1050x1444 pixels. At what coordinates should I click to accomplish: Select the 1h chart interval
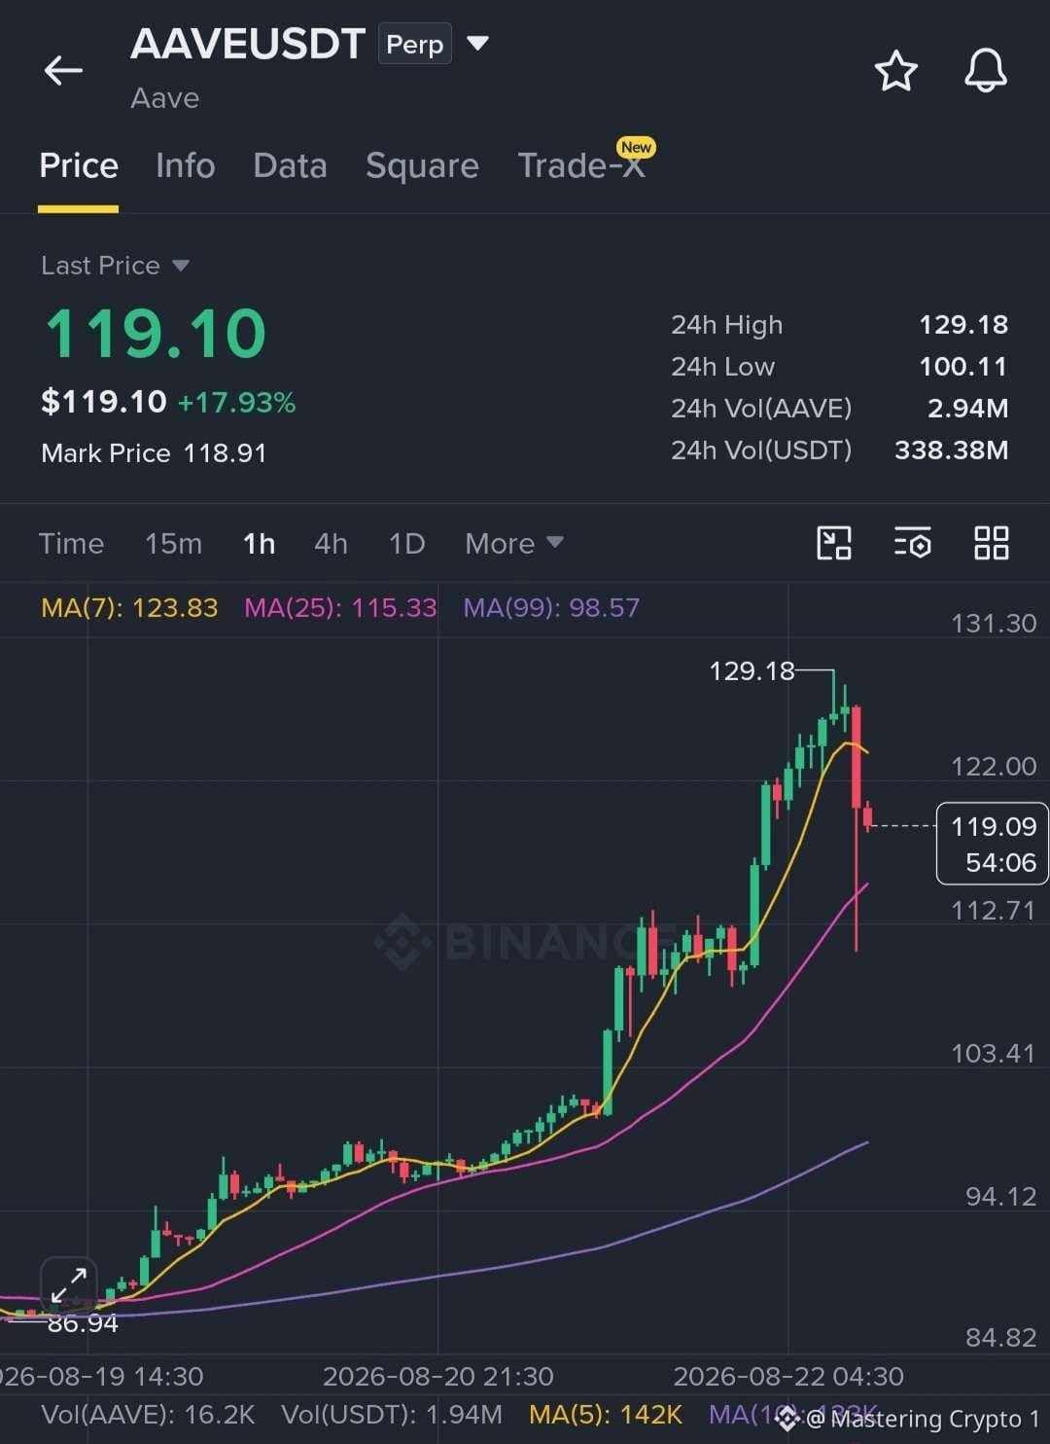tap(259, 543)
